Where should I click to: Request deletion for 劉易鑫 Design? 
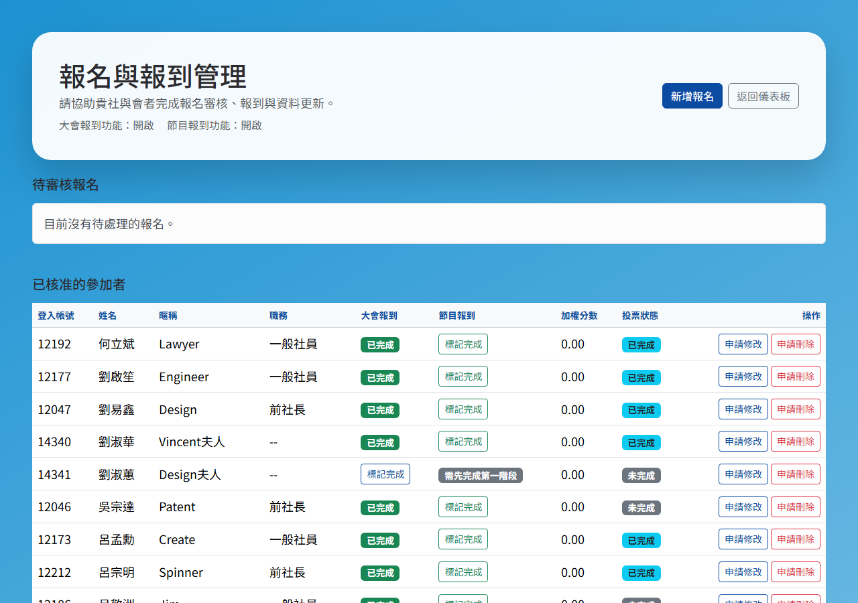[x=795, y=409]
